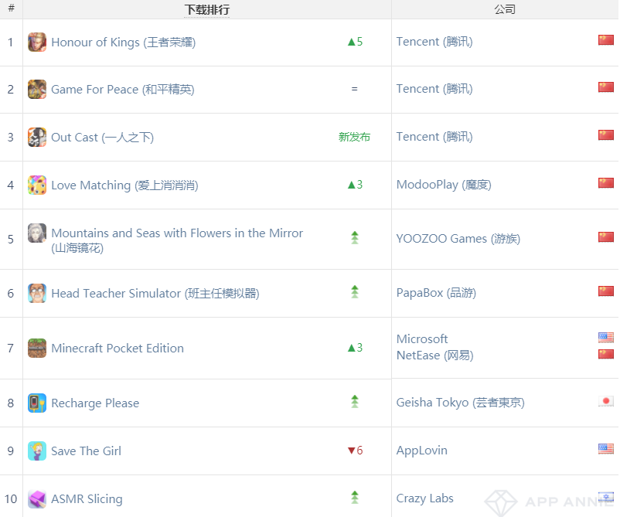This screenshot has width=620, height=517.
Task: Click the green up-arrow in ASMR Slicing row
Action: tap(355, 497)
